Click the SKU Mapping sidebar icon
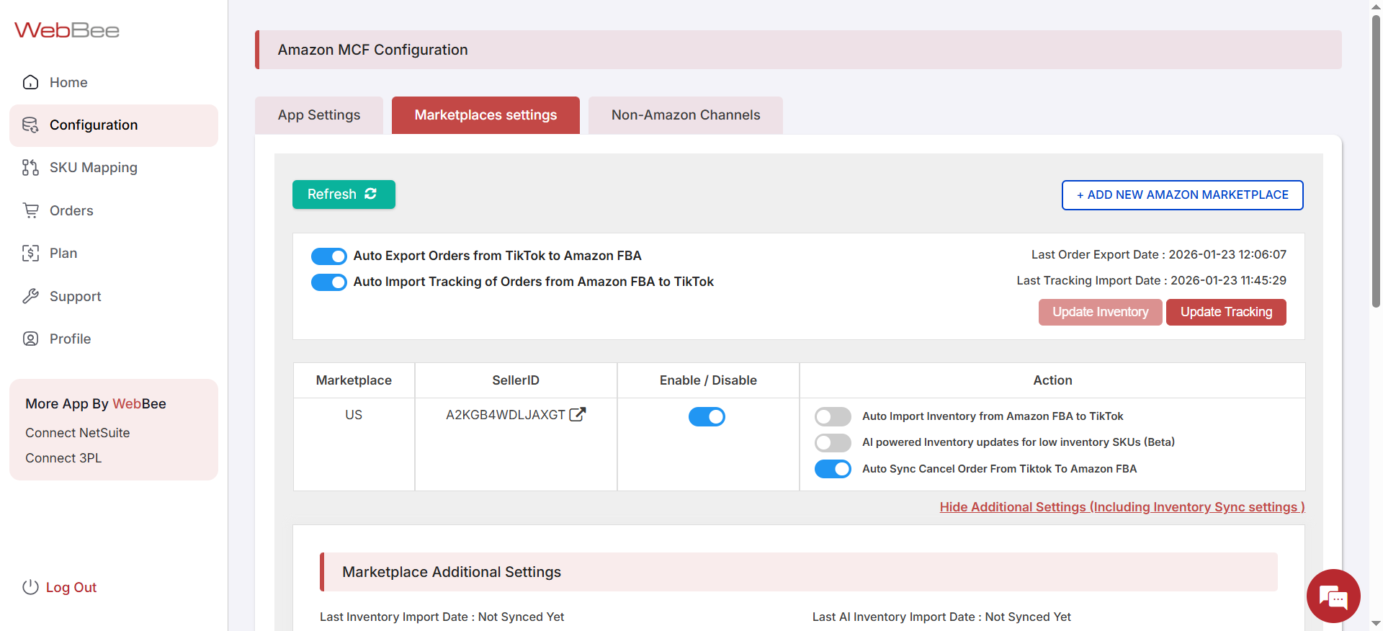The height and width of the screenshot is (631, 1383). click(30, 168)
